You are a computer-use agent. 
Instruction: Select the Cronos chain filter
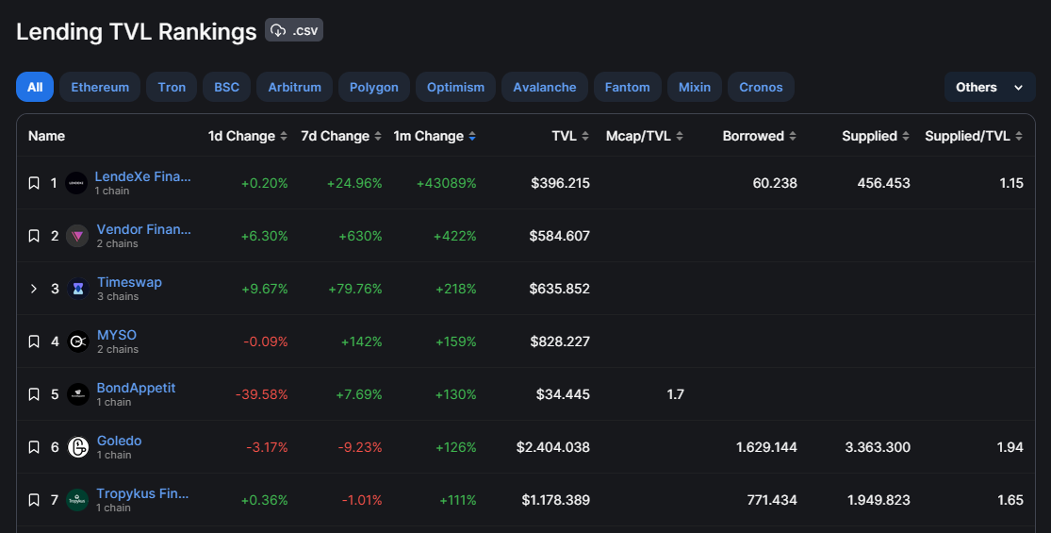pos(761,87)
